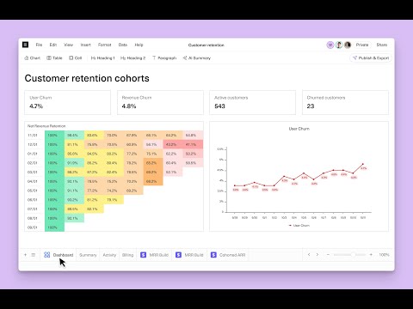Click the Customer retention cohorts heading
The image size is (413, 309).
point(87,78)
